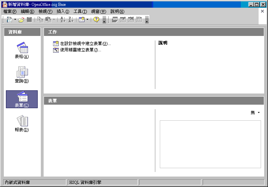Click the Paste toolbar icon
268x187 pixels.
pos(48,20)
